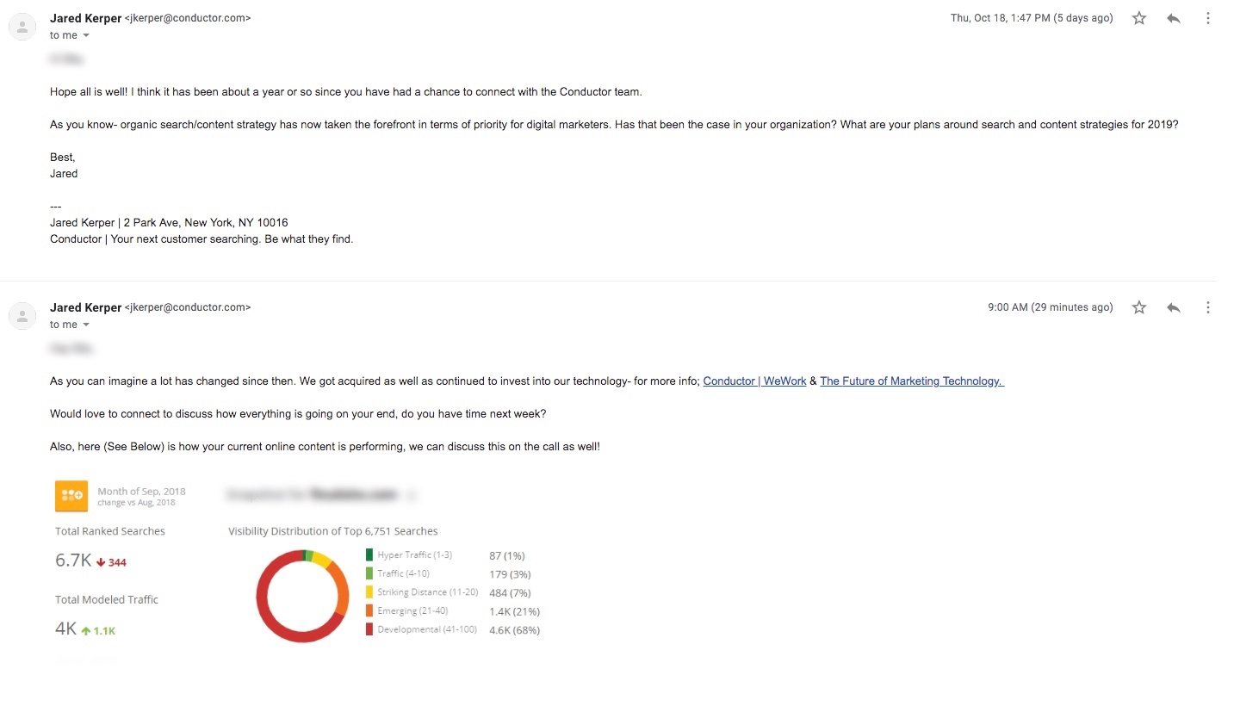Reply to the Oct 18 email
This screenshot has width=1234, height=706.
tap(1174, 18)
